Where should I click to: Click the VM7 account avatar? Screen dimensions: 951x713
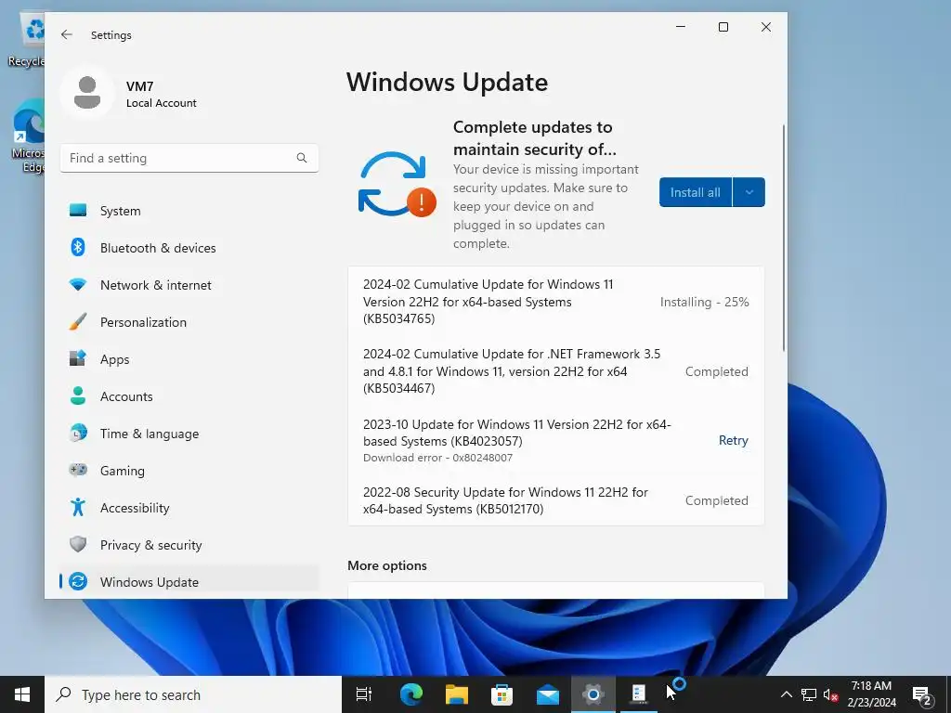87,92
